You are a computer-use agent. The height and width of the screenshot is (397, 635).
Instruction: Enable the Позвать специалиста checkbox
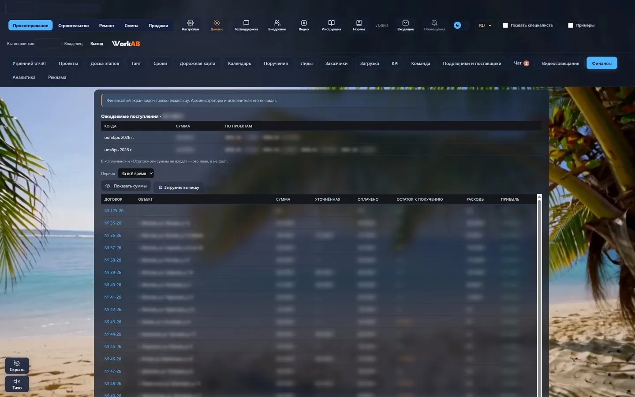(505, 26)
